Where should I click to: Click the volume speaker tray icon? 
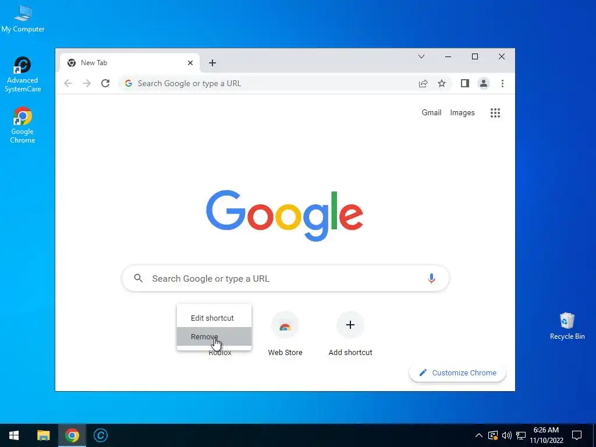point(507,435)
